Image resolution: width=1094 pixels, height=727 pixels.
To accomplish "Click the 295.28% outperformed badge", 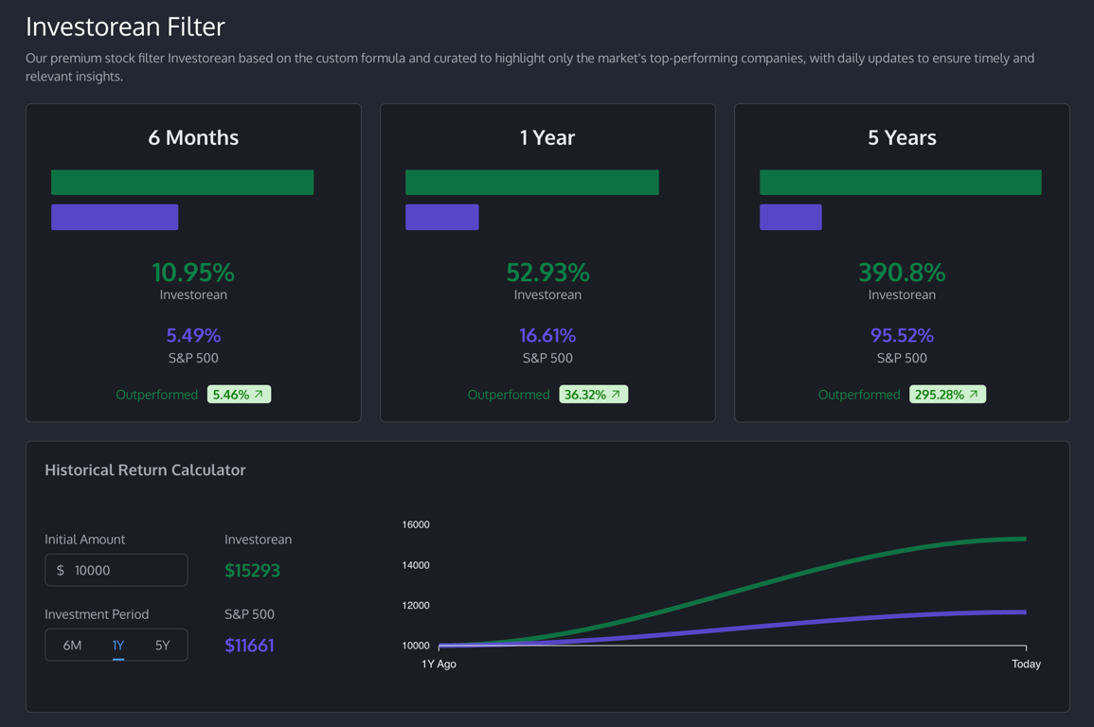I will [x=947, y=395].
